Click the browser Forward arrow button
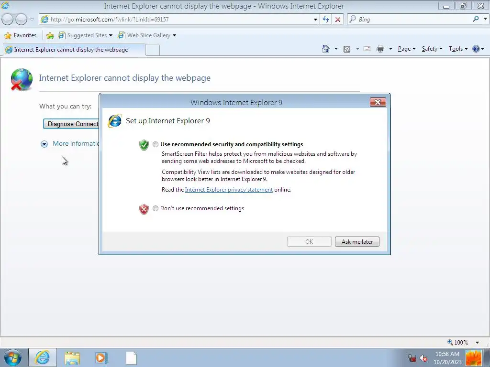The width and height of the screenshot is (490, 367). pyautogui.click(x=21, y=19)
